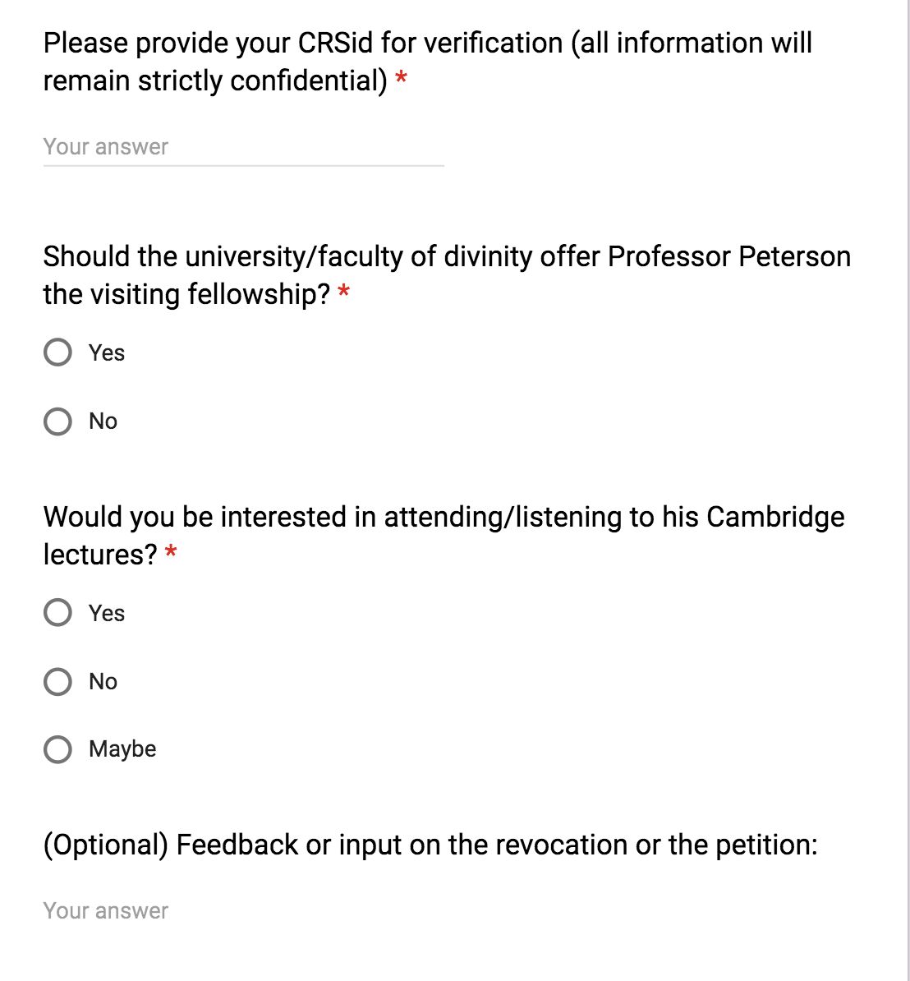Choose Yes radio for attending Cambridge lectures
The image size is (910, 981).
57,612
